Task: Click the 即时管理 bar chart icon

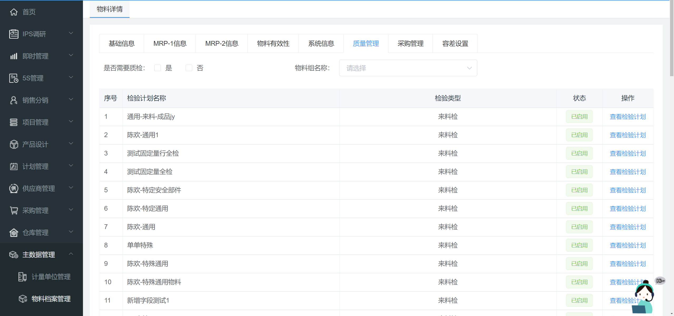Action: tap(14, 56)
